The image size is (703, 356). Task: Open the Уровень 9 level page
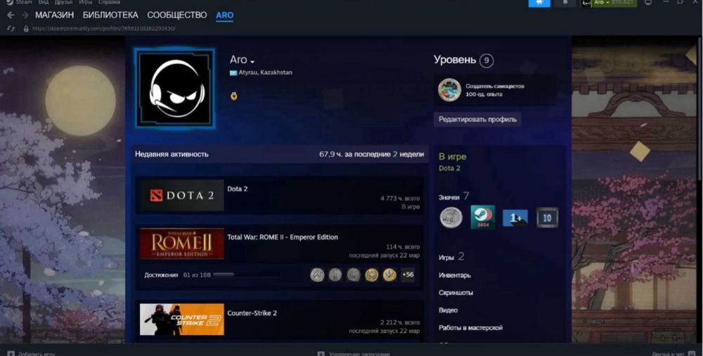click(x=463, y=60)
